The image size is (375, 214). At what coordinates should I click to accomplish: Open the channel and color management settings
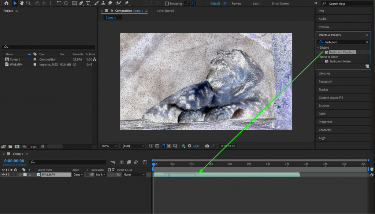click(x=184, y=146)
